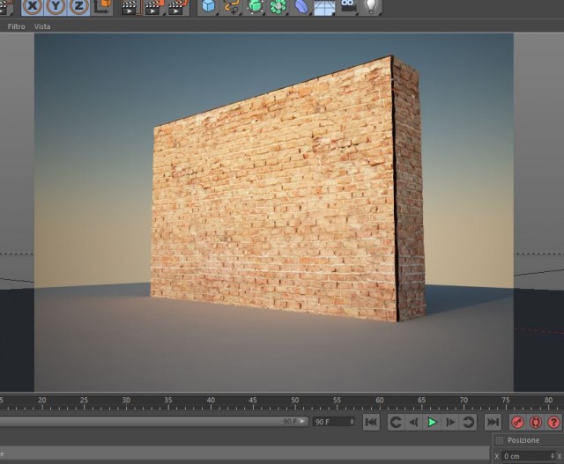The height and width of the screenshot is (464, 564).
Task: Open the Filtro viewport menu
Action: (x=16, y=26)
